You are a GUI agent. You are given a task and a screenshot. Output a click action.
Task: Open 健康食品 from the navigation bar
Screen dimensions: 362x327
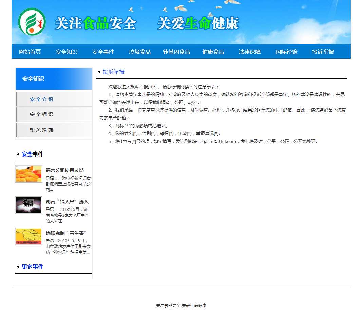pyautogui.click(x=213, y=52)
